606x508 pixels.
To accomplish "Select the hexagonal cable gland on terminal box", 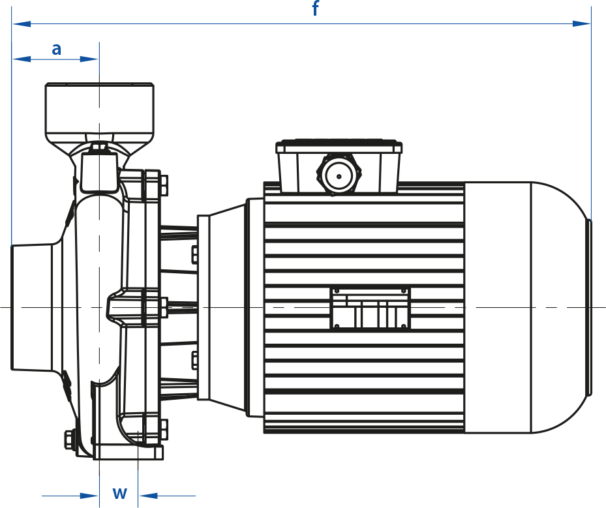I will [338, 174].
